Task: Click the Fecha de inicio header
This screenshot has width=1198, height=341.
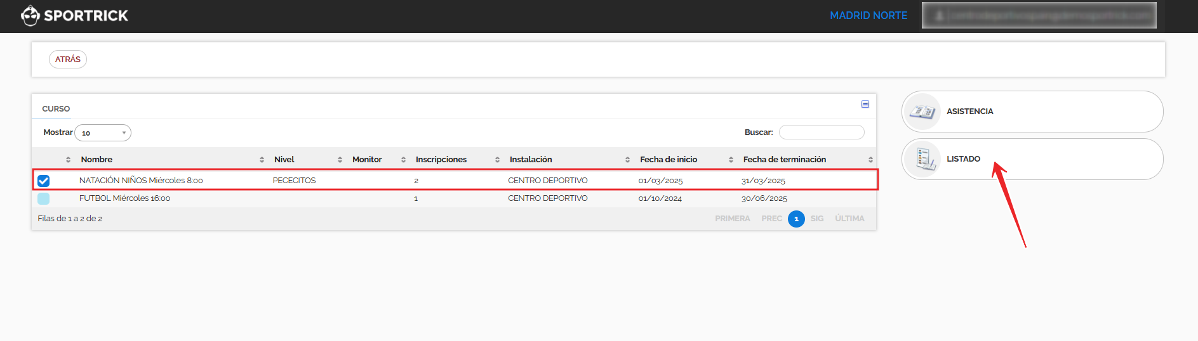Action: (x=669, y=160)
